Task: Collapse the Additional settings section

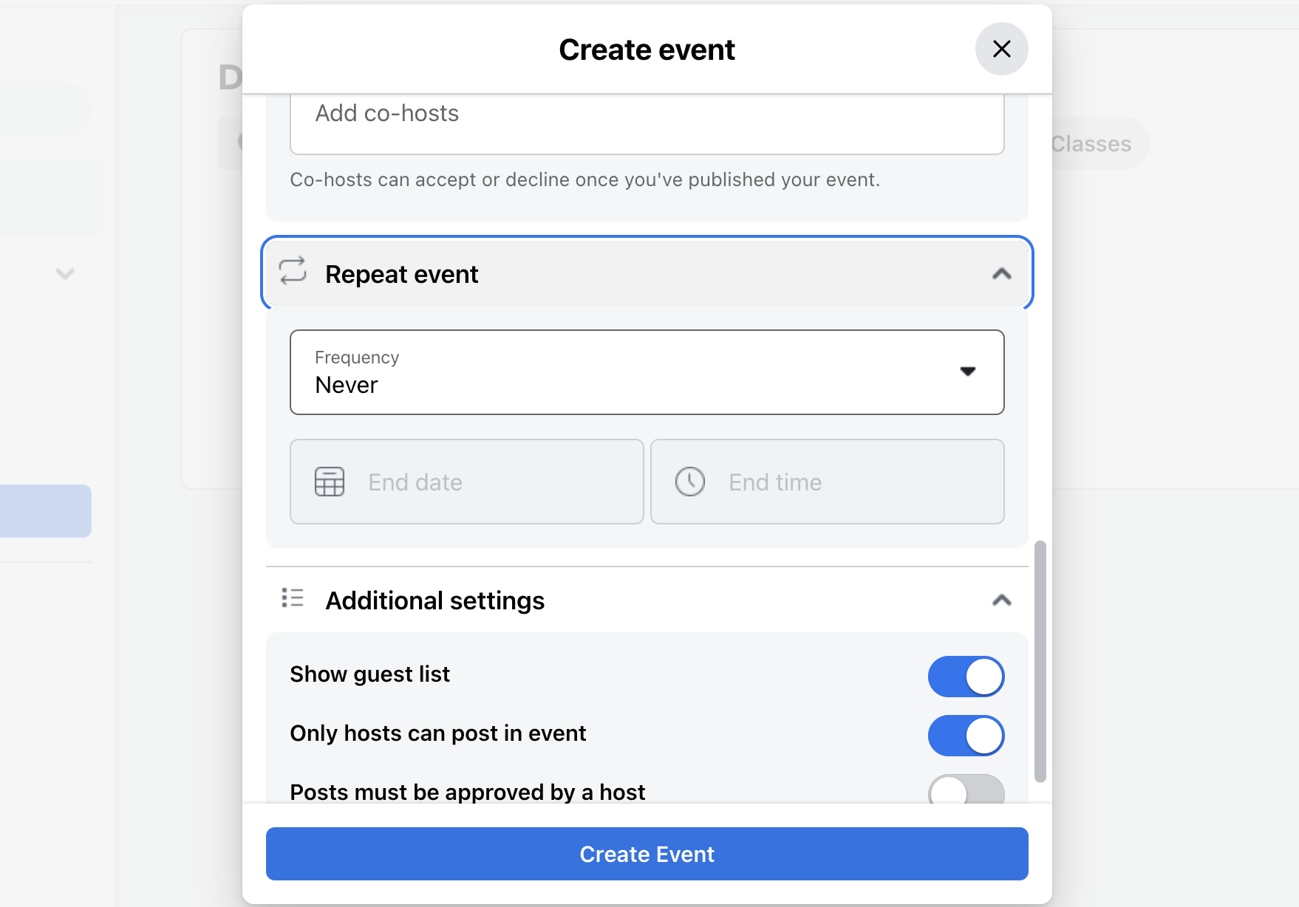Action: [1003, 600]
